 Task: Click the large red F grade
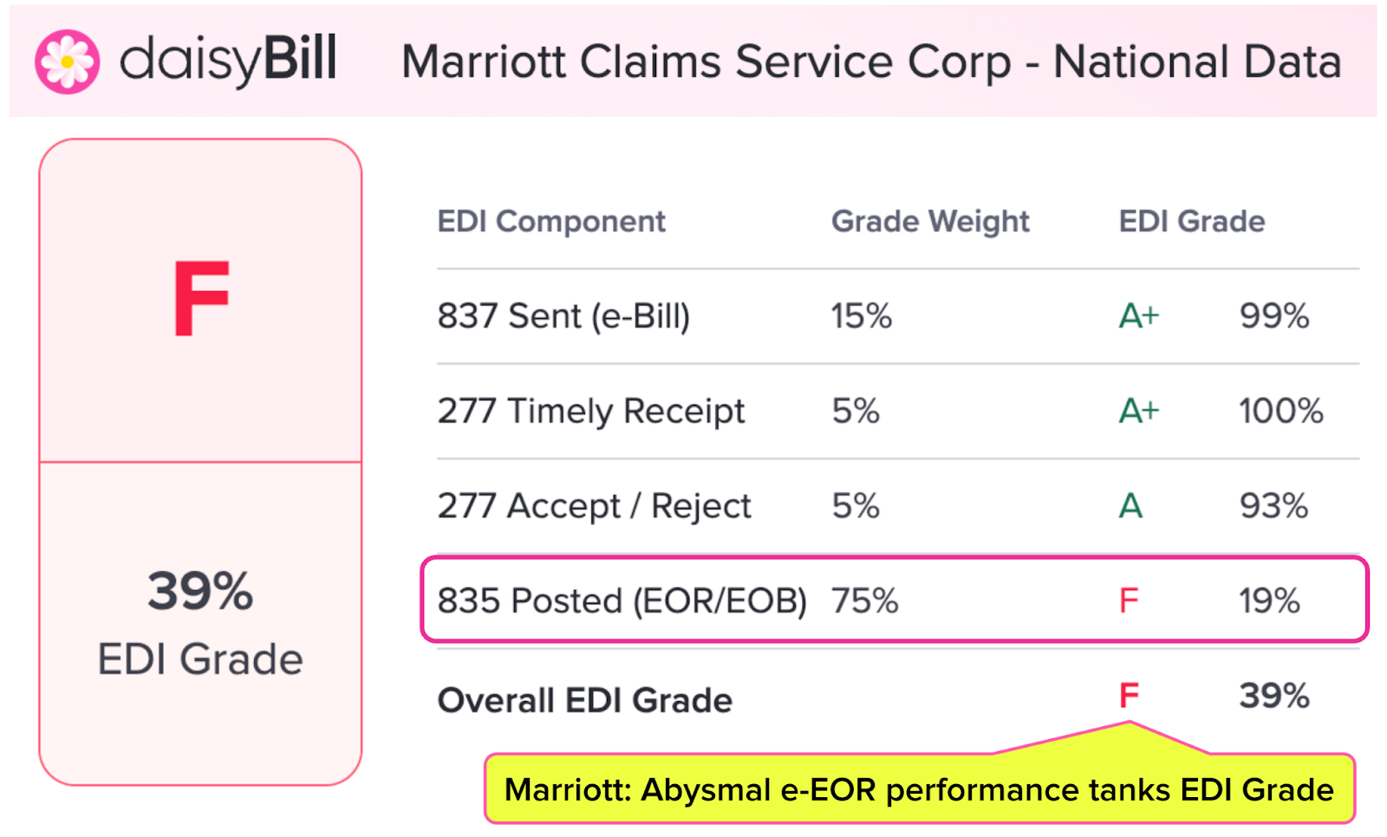click(201, 299)
